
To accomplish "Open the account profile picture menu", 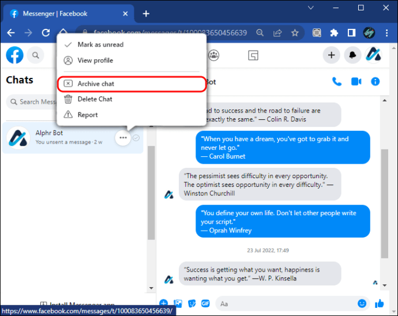I will point(373,55).
